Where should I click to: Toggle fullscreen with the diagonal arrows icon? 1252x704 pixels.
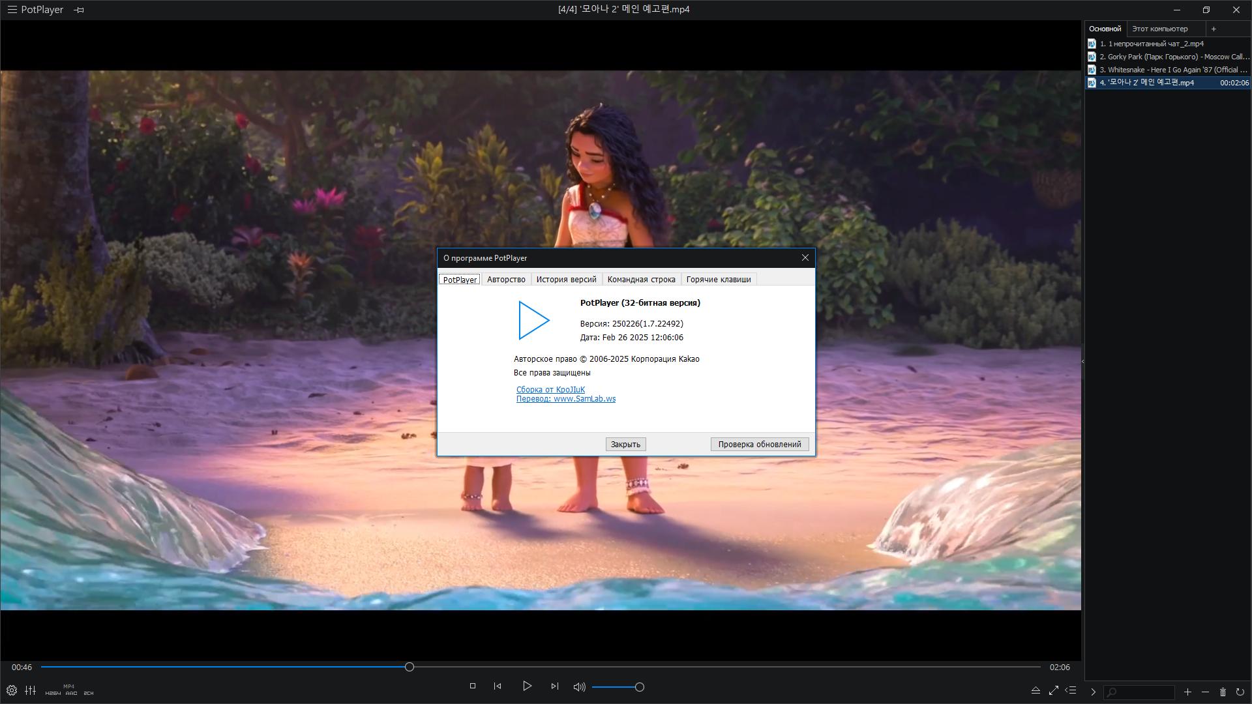tap(1054, 691)
